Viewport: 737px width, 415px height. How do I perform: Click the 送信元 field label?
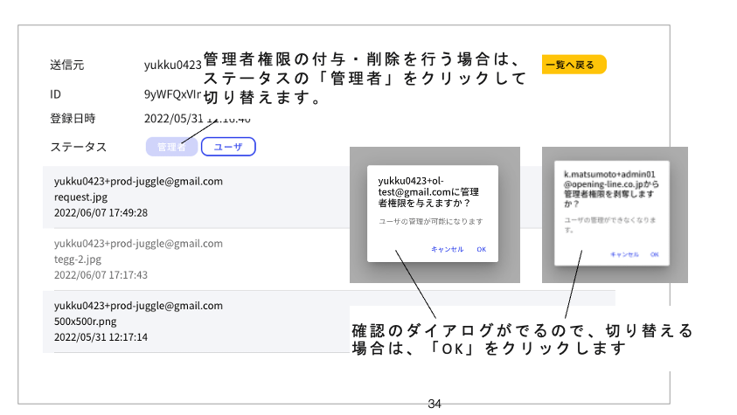(x=67, y=66)
